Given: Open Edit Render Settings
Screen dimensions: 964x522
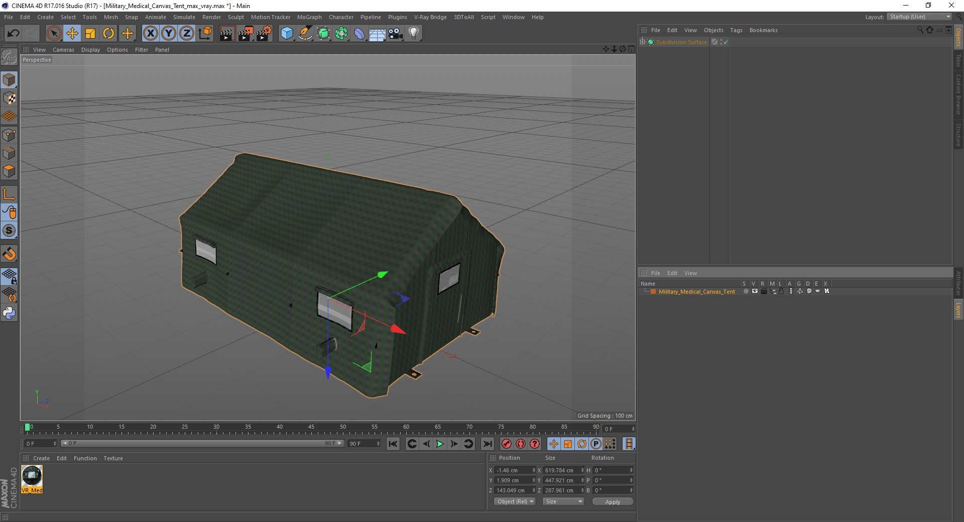Looking at the screenshot, I should [264, 34].
